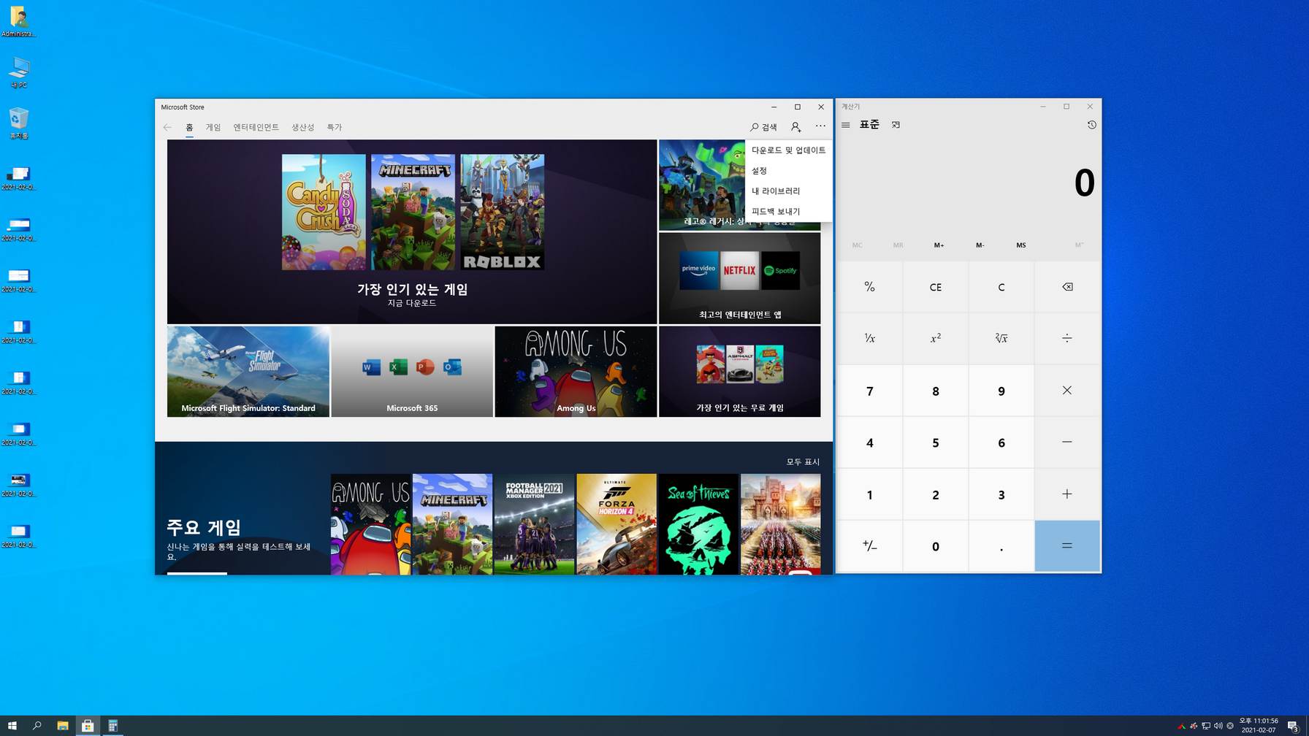Image resolution: width=1309 pixels, height=736 pixels.
Task: Click the reciprocal 1/x key
Action: pyautogui.click(x=869, y=338)
